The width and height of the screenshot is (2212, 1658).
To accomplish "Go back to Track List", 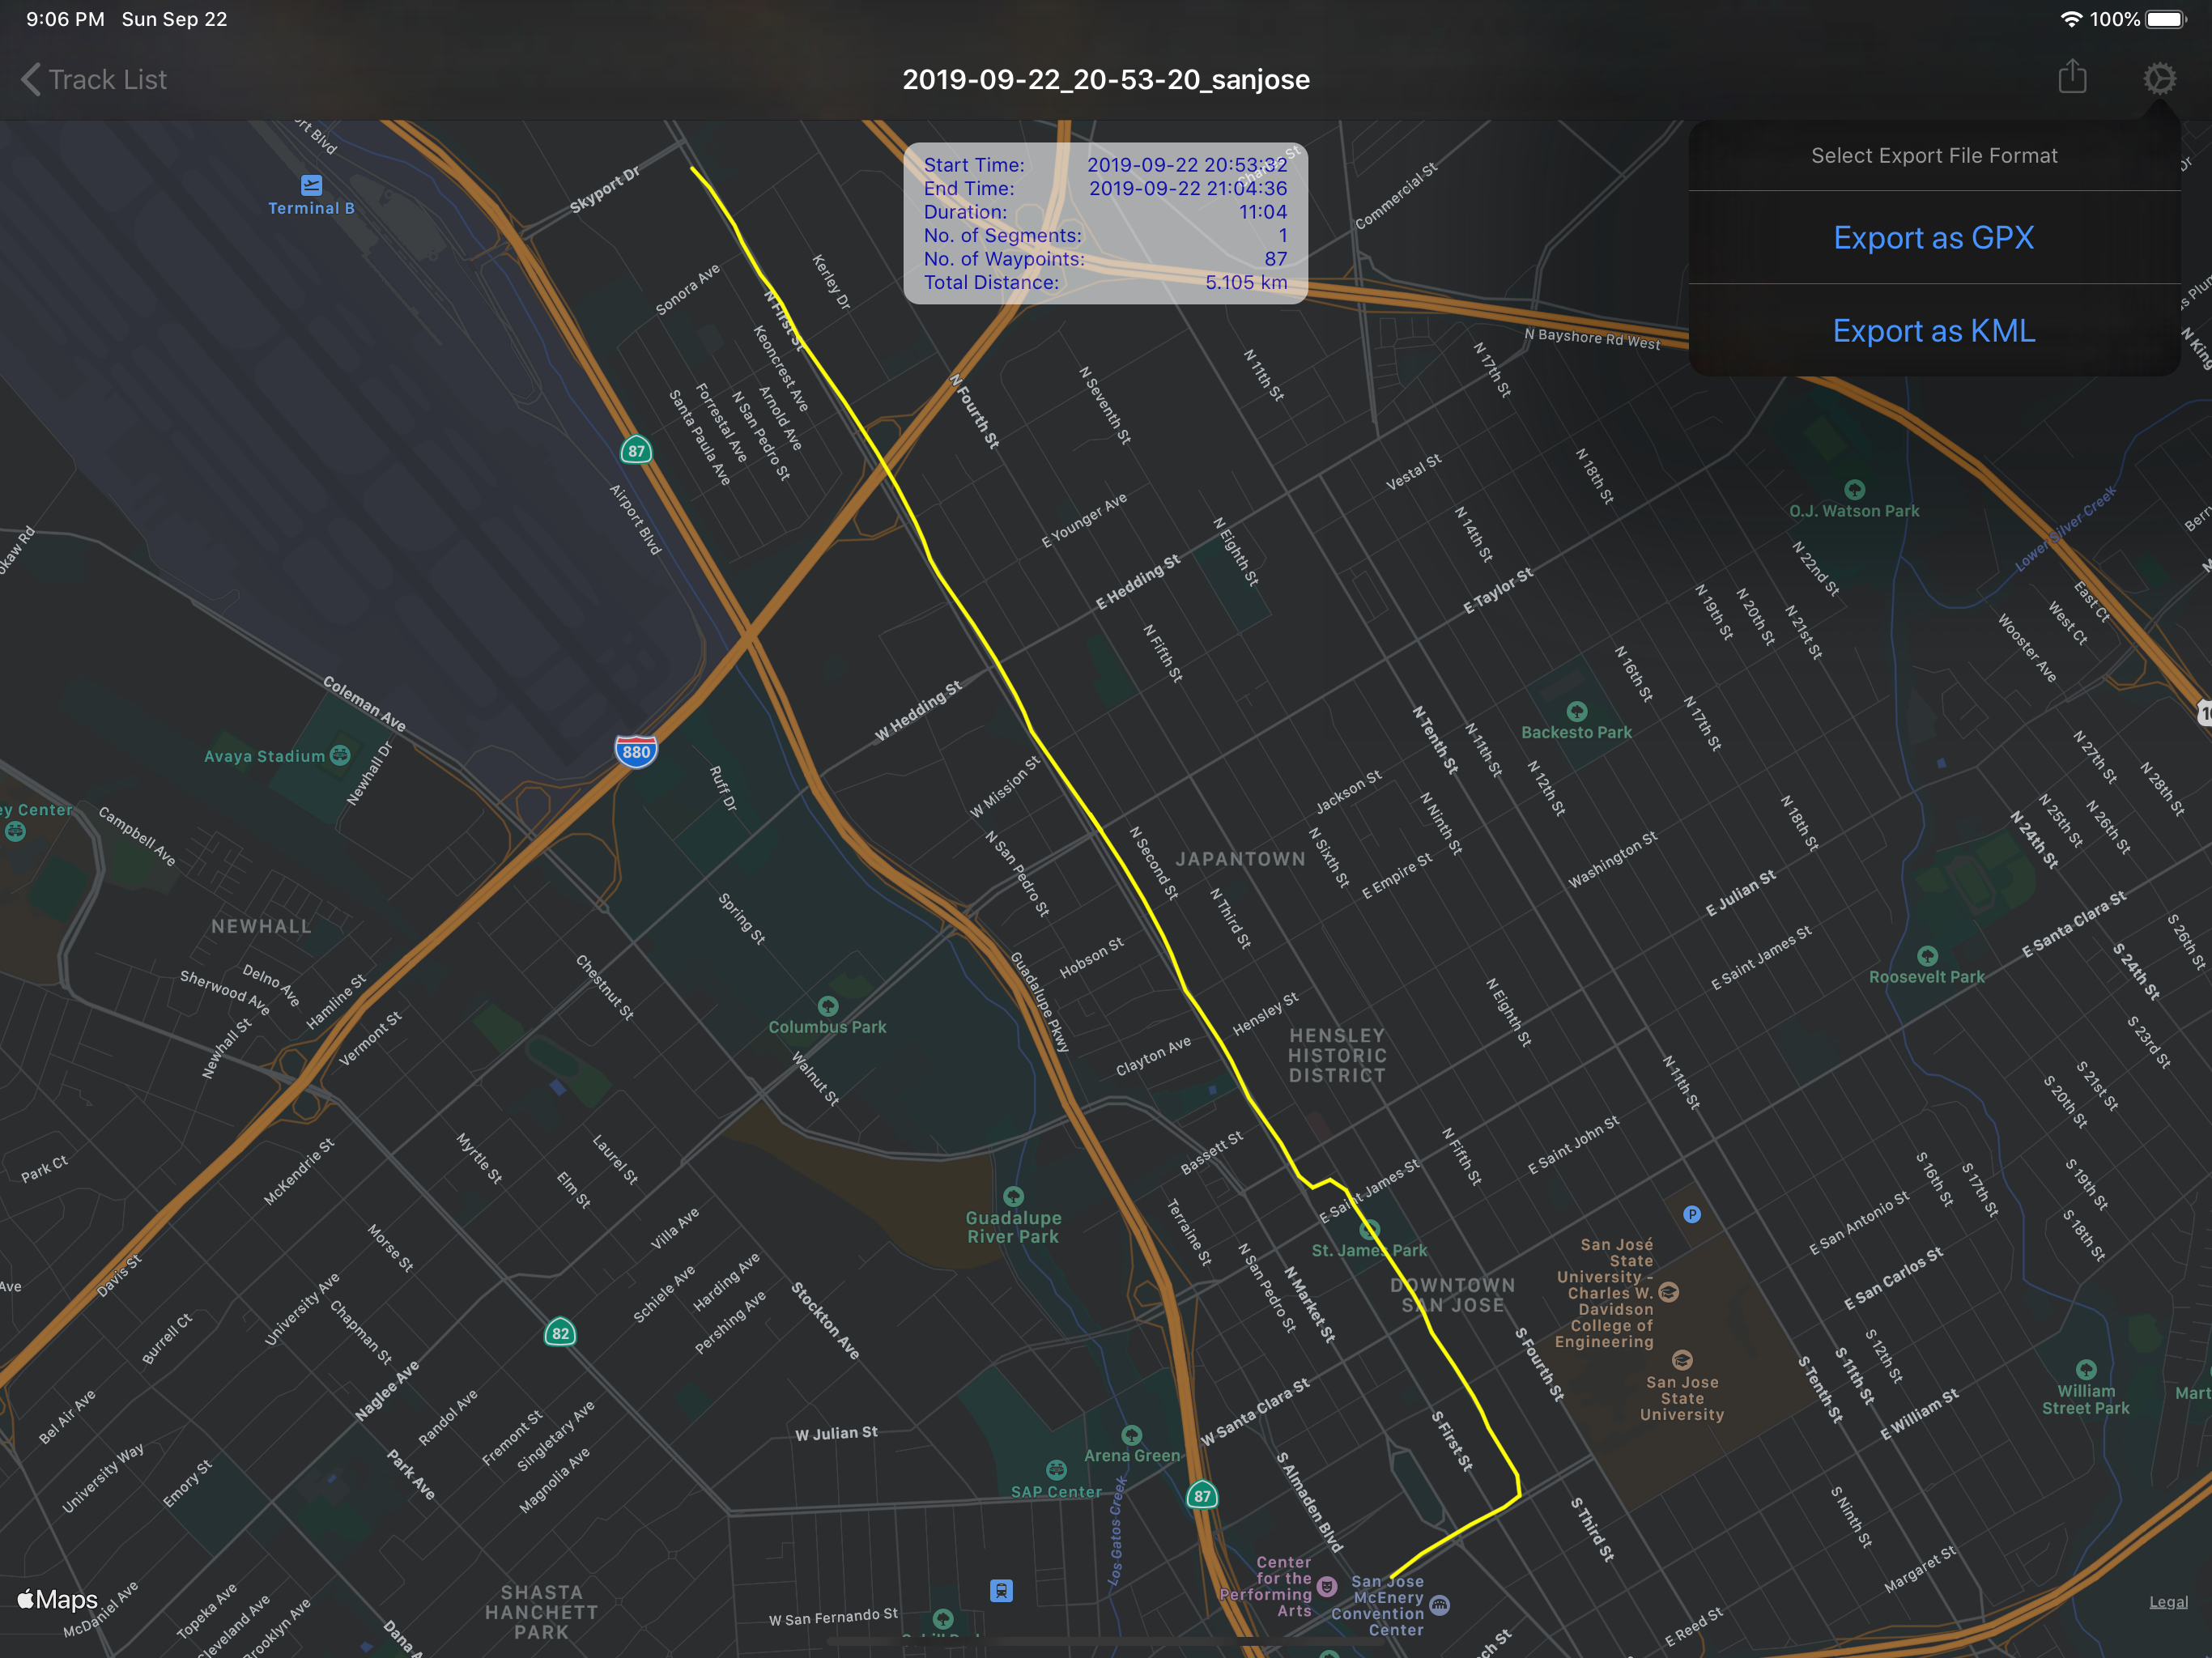I will pyautogui.click(x=94, y=80).
